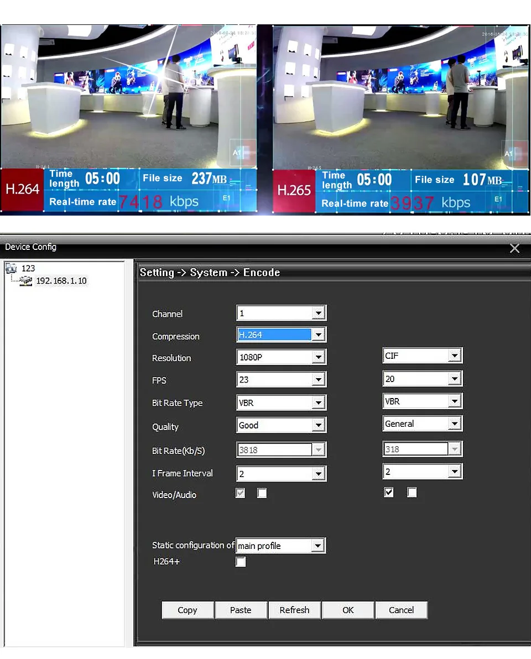Click the "Setting -> System -> Encode" heading
531x659 pixels.
click(210, 273)
